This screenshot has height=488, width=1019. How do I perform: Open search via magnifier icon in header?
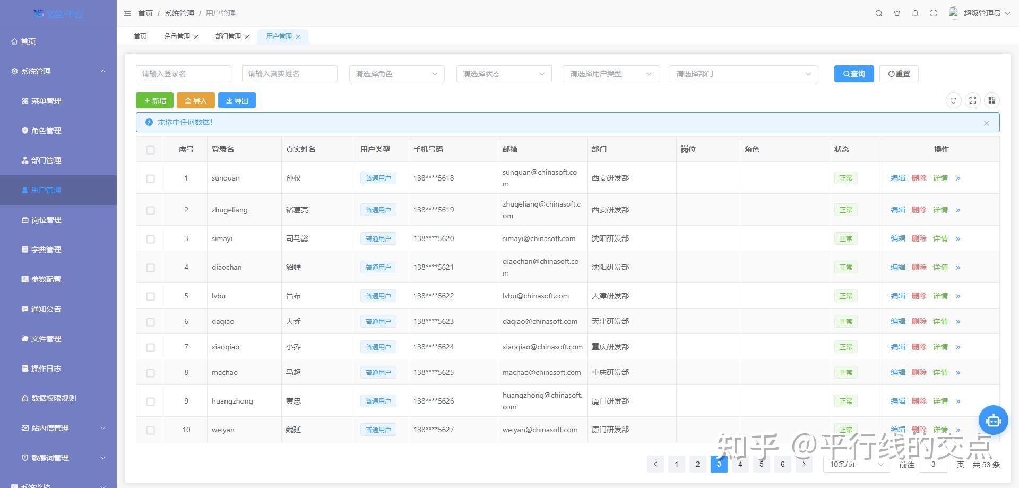[879, 13]
